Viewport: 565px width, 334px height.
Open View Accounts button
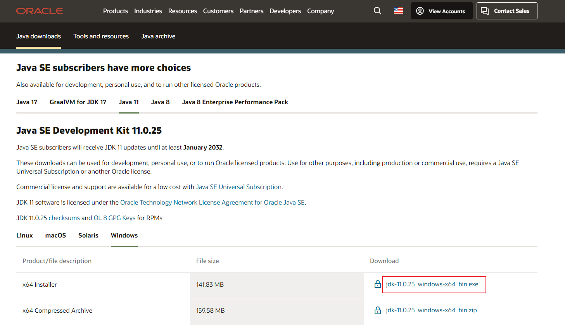[x=442, y=11]
